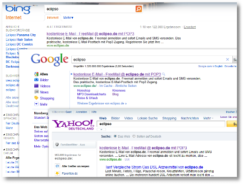Switch to the Bilder tab in Yahoo
This screenshot has height=184, width=244.
coord(115,118)
